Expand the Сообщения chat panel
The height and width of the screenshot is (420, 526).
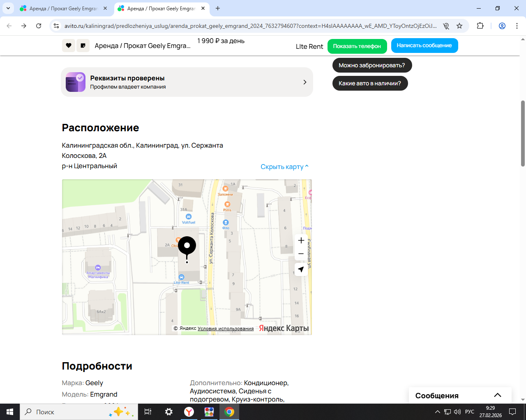[460, 395]
